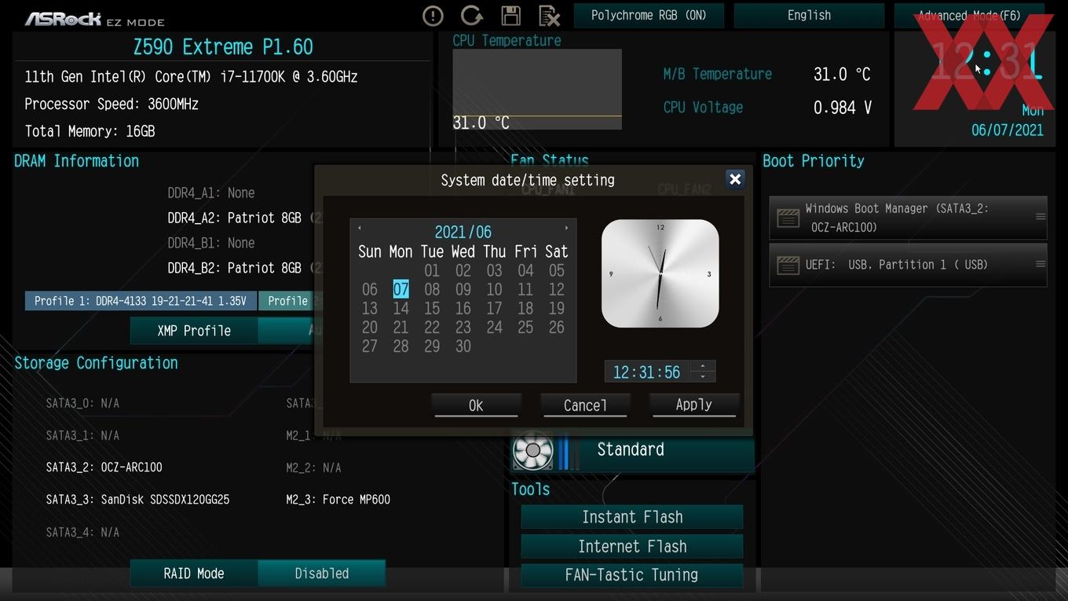Screen dimensions: 1068x601
Task: Select UEFI: USB, Partition 1 boot entry
Action: click(908, 265)
